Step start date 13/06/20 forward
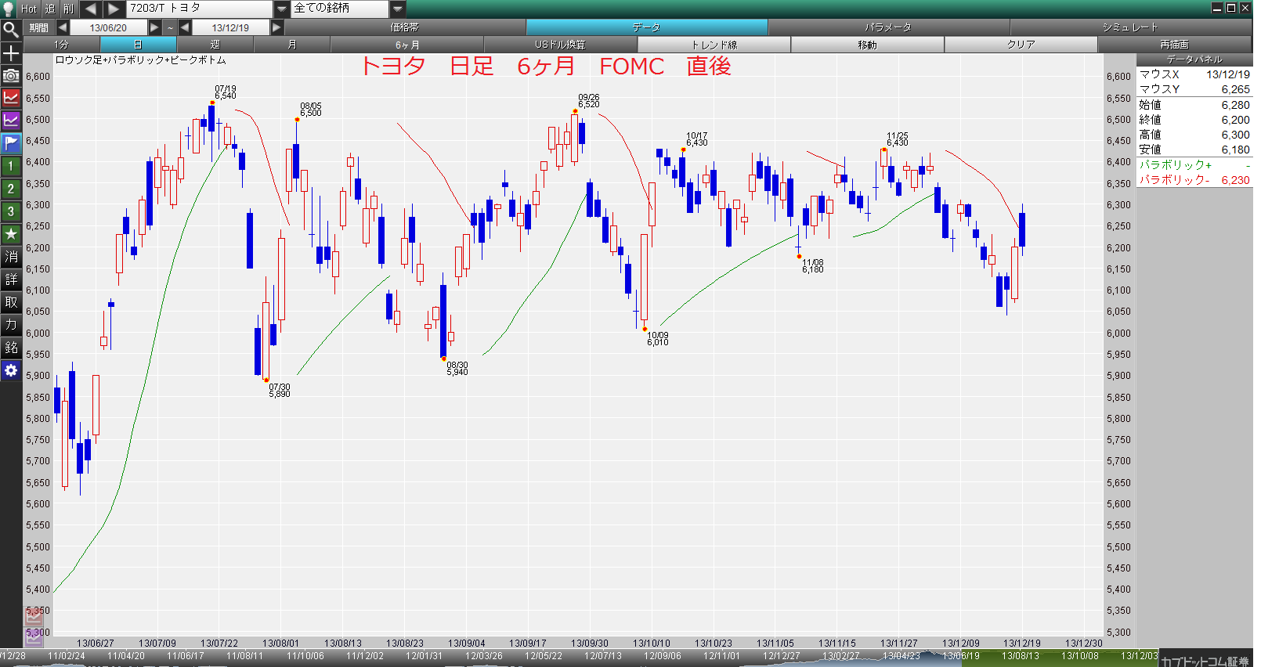1261x667 pixels. pyautogui.click(x=154, y=27)
